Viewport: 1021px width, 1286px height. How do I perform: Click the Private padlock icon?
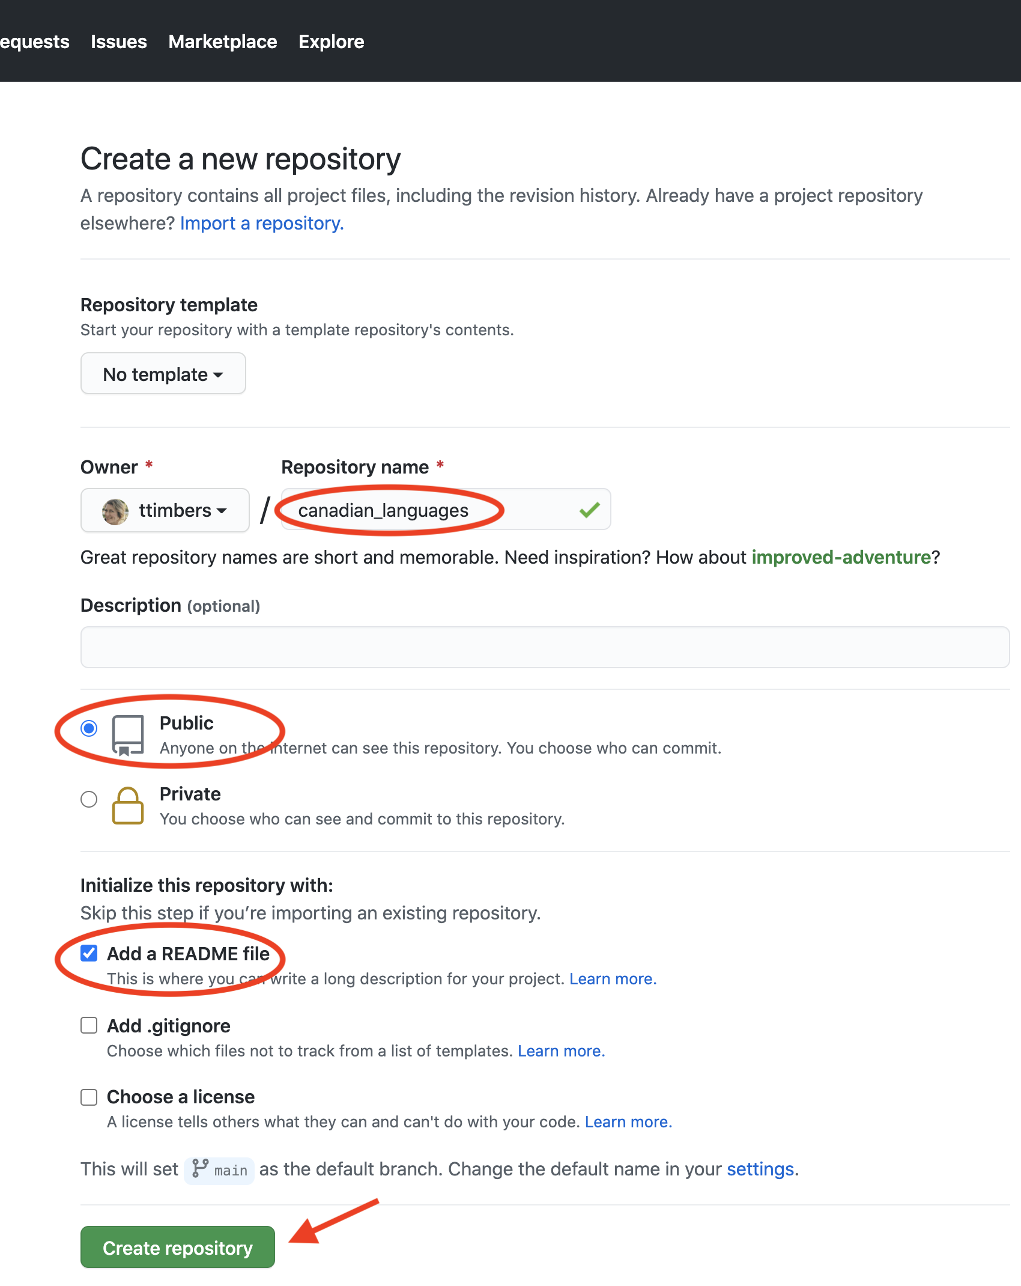[x=127, y=806]
